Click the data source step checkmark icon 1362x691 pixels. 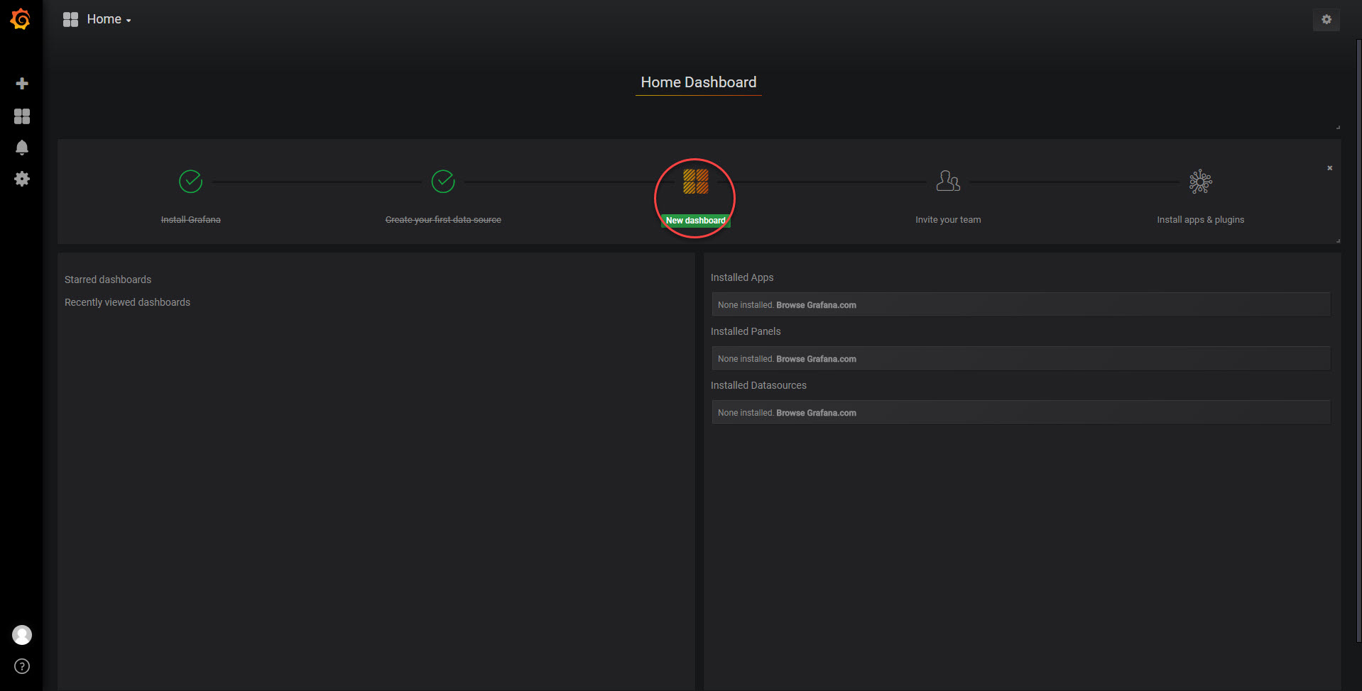click(x=443, y=182)
